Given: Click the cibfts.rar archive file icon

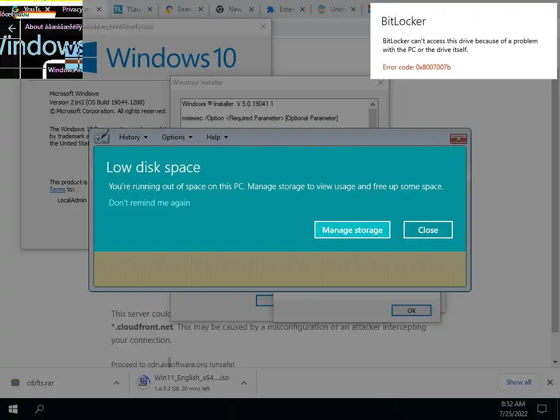Looking at the screenshot, I should [15, 383].
